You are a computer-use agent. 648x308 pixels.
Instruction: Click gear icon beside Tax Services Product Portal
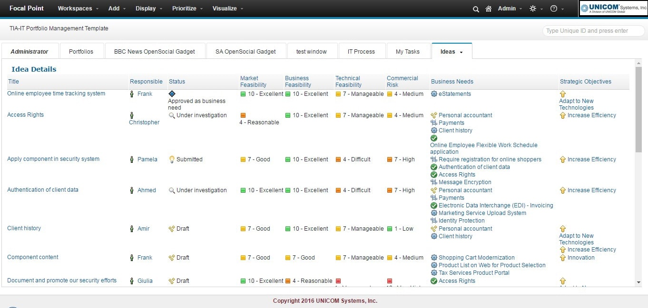(434, 273)
